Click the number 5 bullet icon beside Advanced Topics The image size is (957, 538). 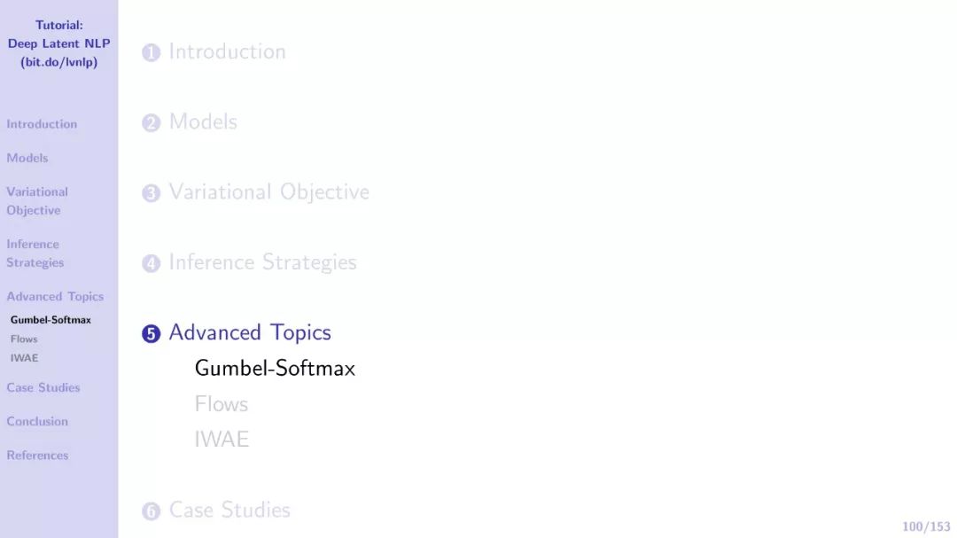tap(151, 334)
